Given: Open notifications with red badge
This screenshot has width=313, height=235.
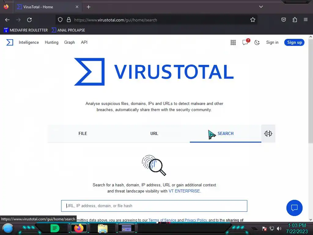Looking at the screenshot, I should (x=246, y=42).
